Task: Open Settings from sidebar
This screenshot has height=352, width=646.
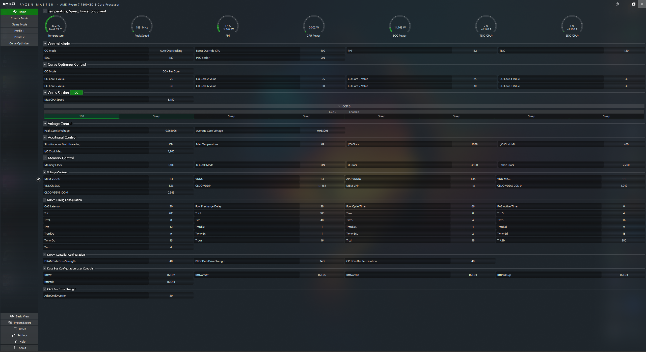Action: (x=19, y=335)
